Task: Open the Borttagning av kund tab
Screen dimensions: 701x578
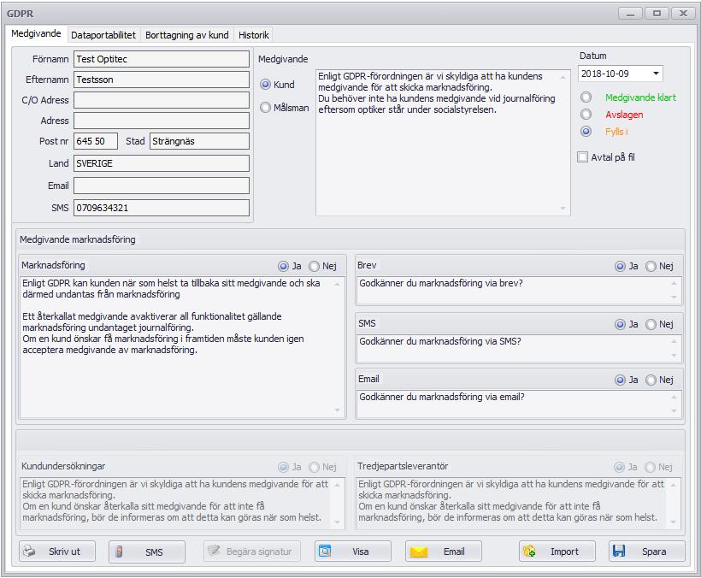Action: pyautogui.click(x=187, y=35)
